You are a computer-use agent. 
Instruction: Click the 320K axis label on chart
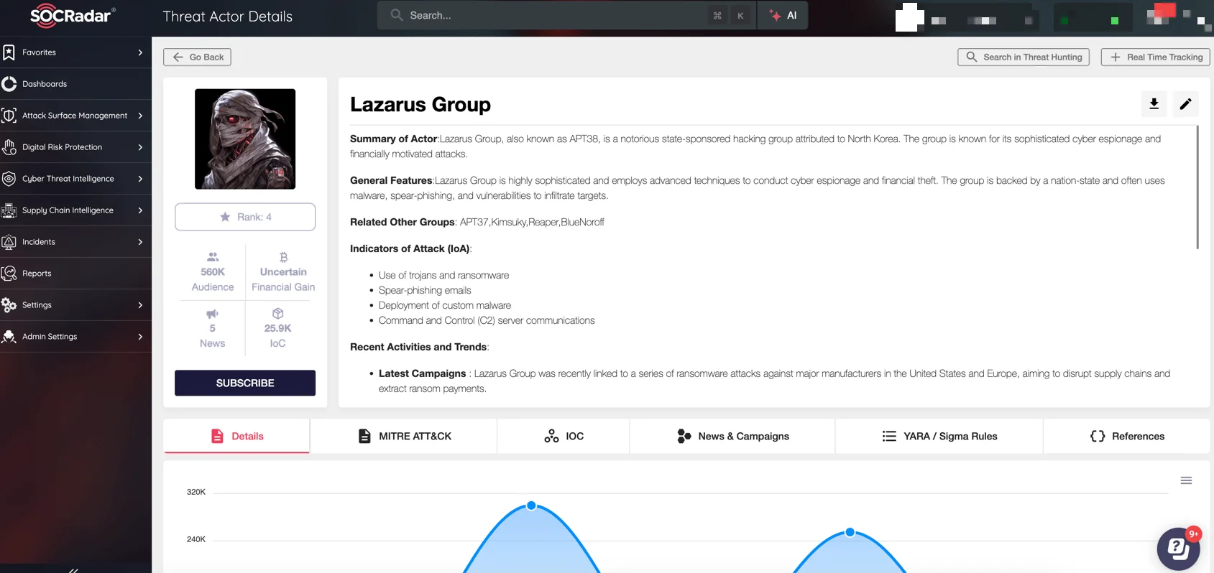(196, 492)
